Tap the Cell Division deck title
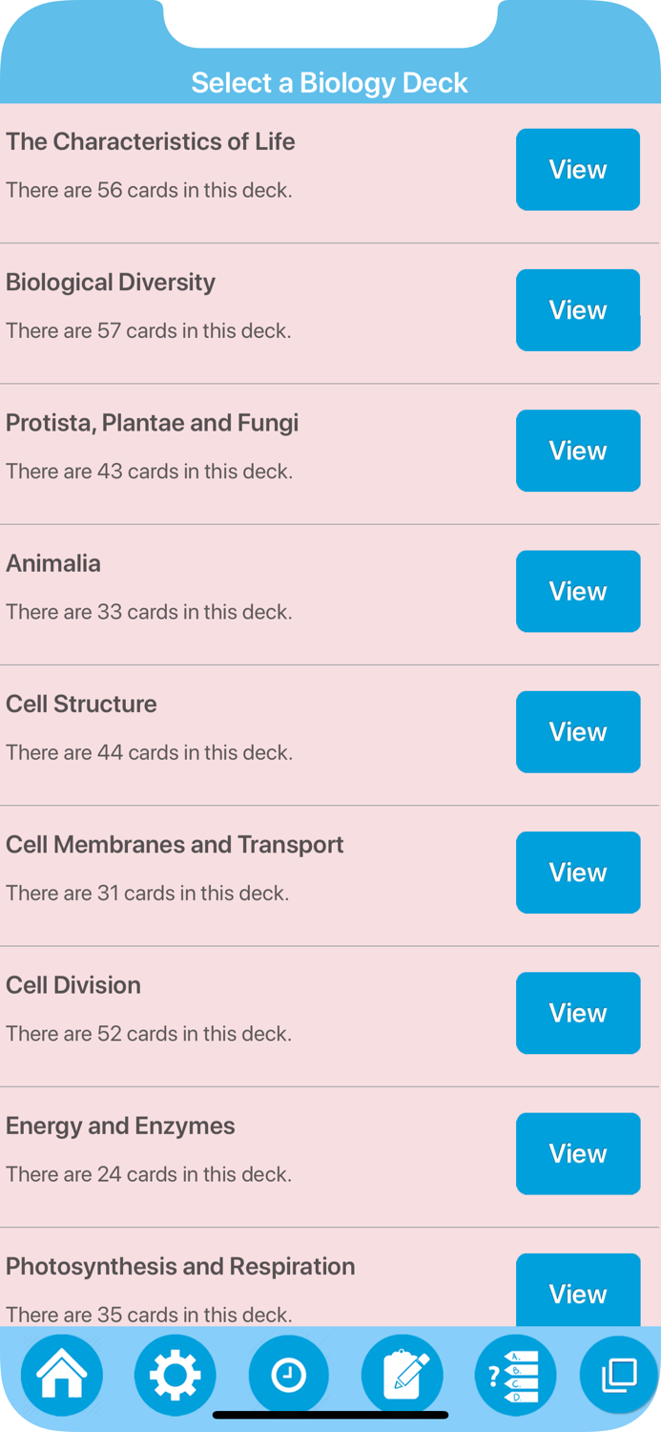661x1432 pixels. (x=73, y=985)
